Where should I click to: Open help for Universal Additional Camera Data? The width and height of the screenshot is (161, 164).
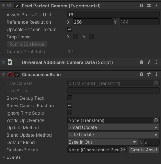(141, 62)
